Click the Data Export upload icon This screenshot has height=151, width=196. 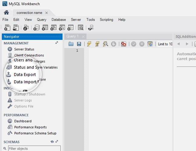tap(8, 74)
